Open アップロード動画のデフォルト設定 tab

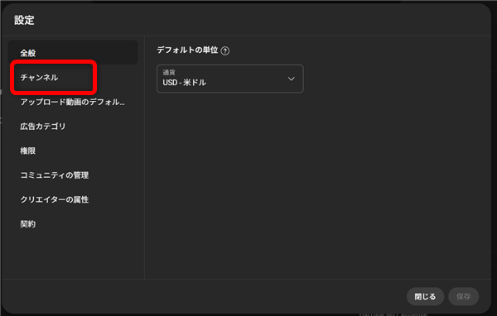point(73,102)
